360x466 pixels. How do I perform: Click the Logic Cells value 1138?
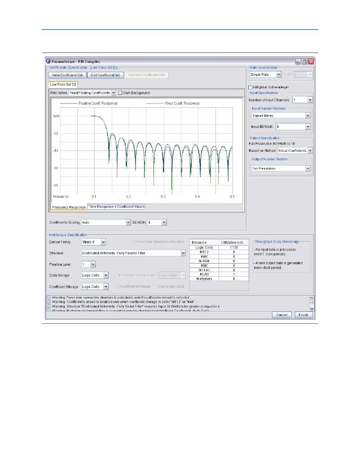(x=234, y=247)
